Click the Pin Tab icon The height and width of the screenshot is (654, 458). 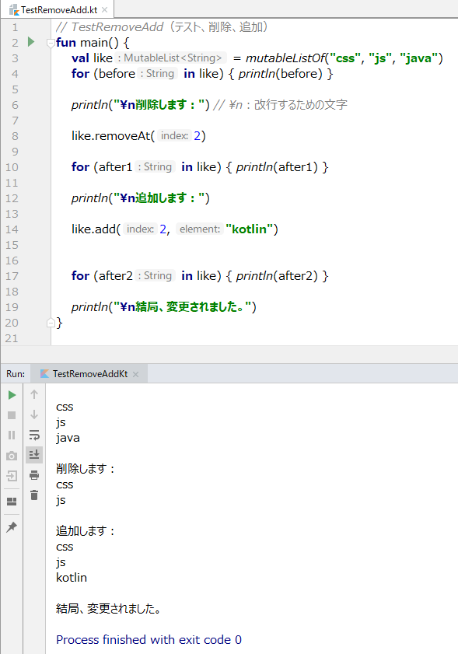[12, 526]
